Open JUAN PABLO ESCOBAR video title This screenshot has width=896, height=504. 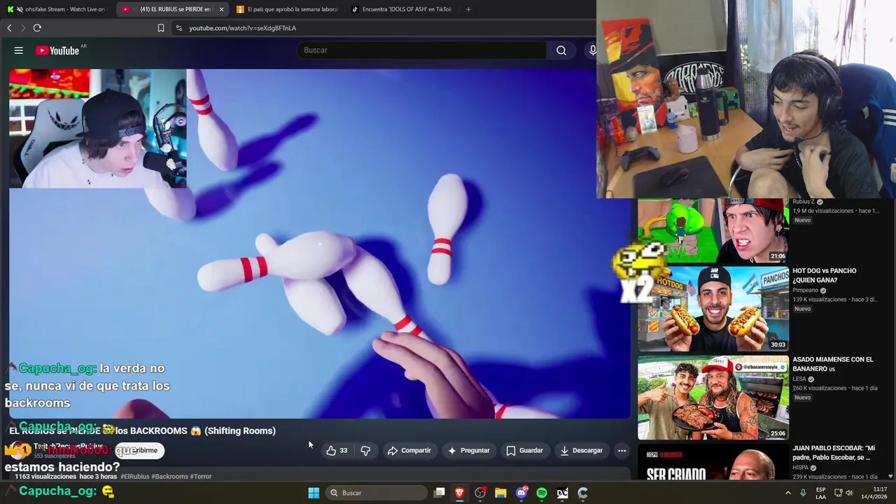pos(834,453)
